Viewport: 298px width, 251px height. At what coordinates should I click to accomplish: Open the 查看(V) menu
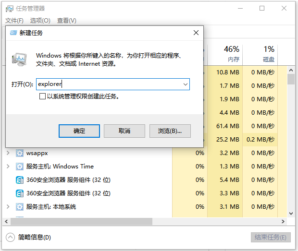(x=66, y=21)
